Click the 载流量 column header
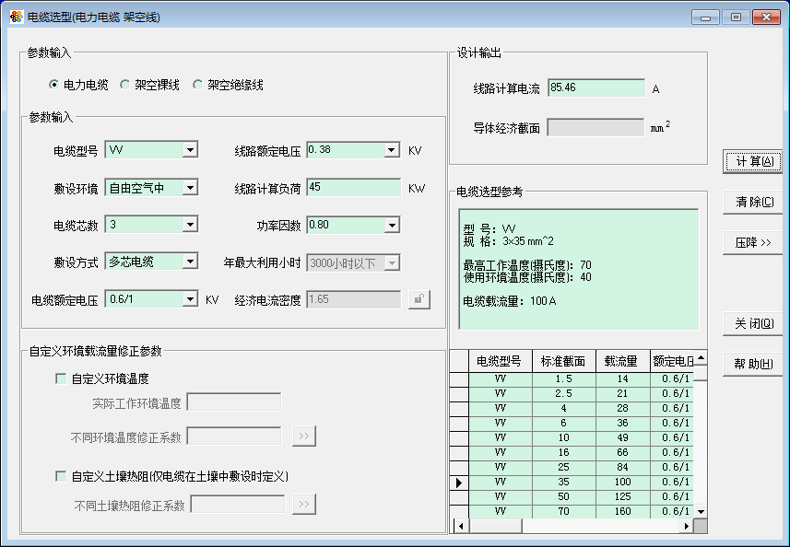This screenshot has height=547, width=790. point(623,361)
